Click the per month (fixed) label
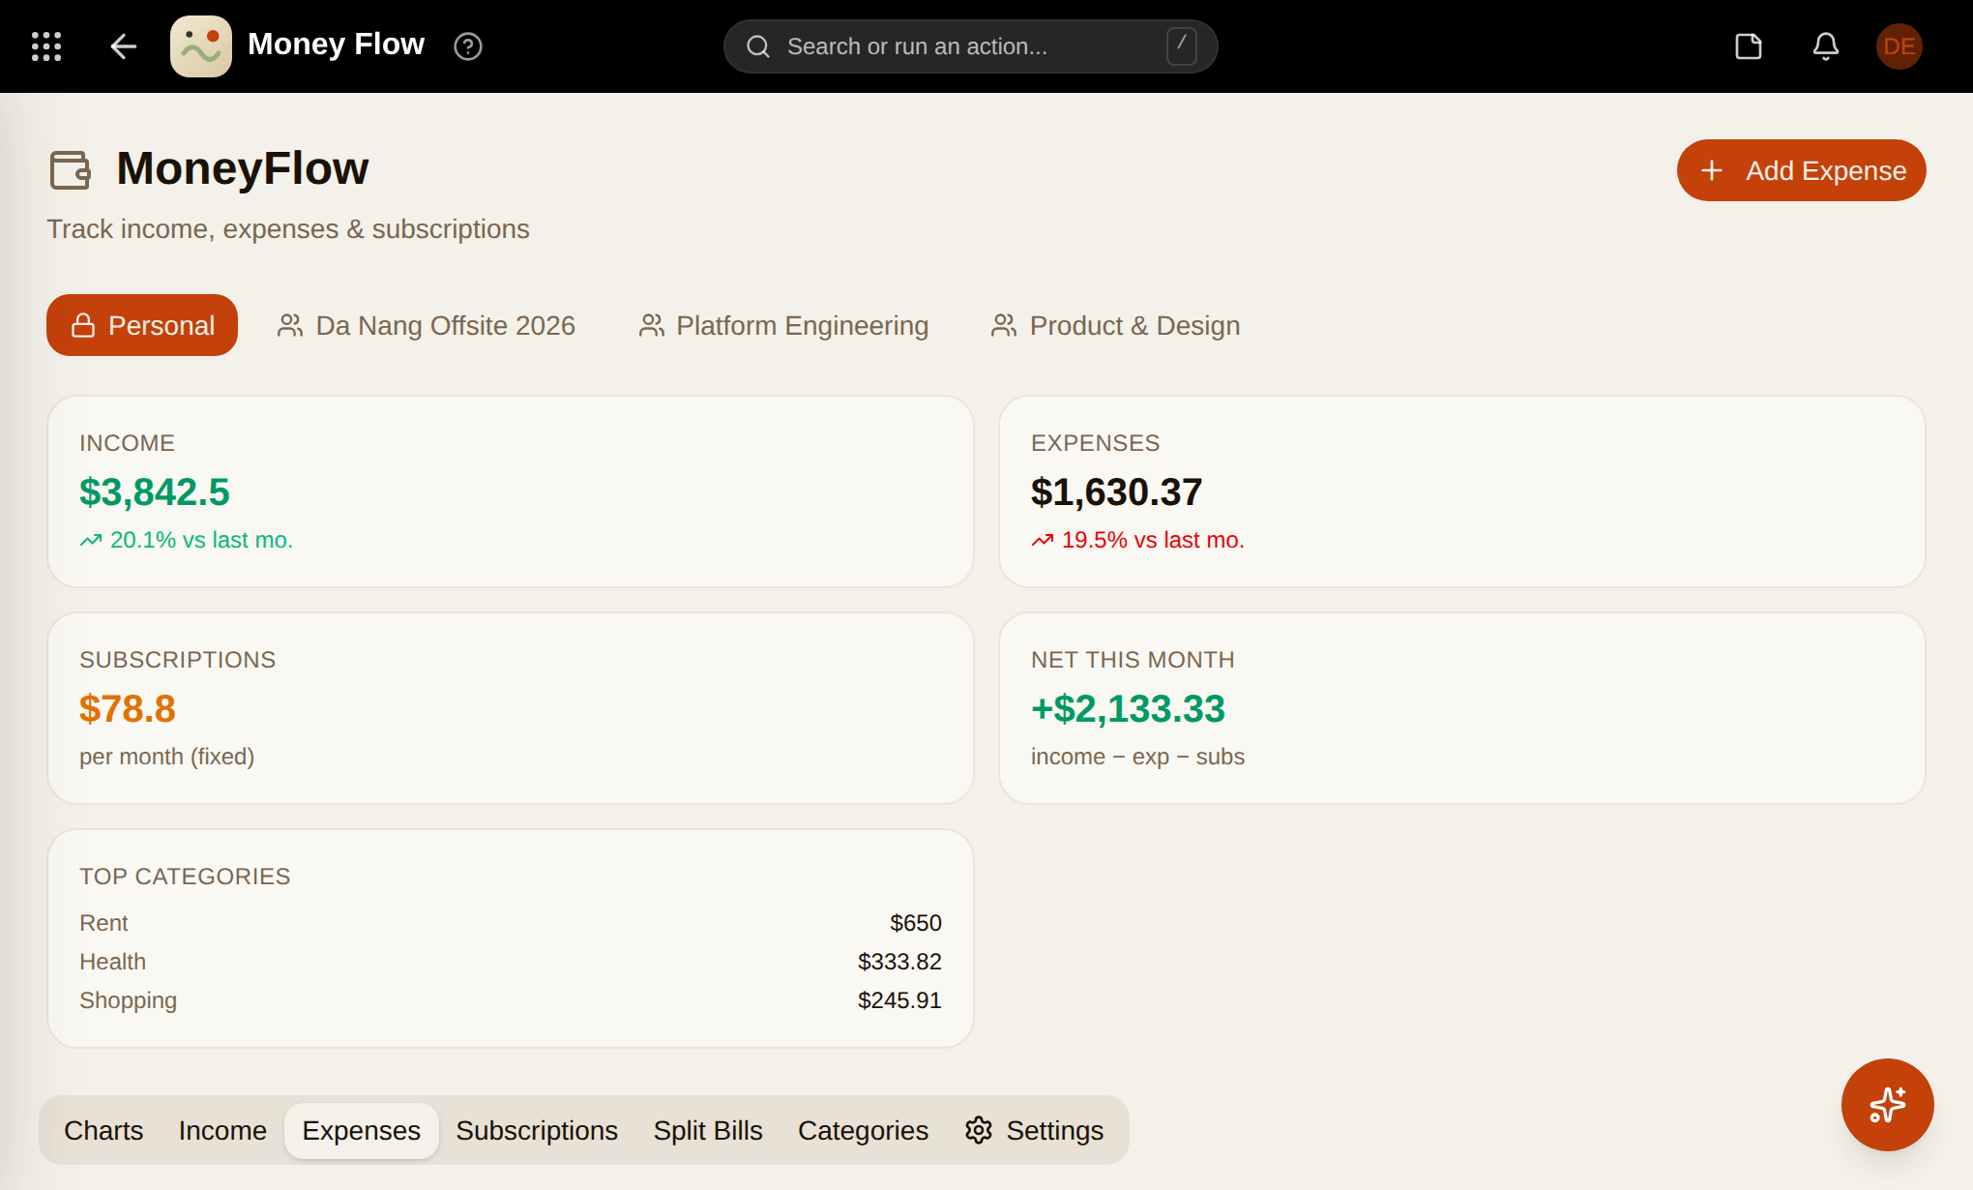This screenshot has width=1973, height=1190. [167, 757]
